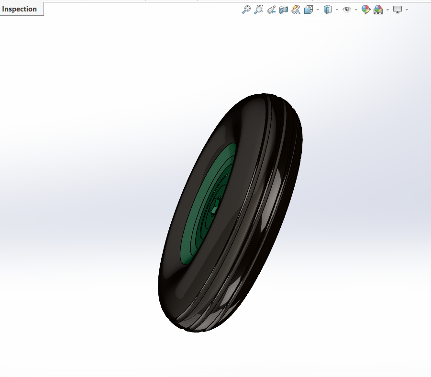Click the View Orientation cube icon

309,10
